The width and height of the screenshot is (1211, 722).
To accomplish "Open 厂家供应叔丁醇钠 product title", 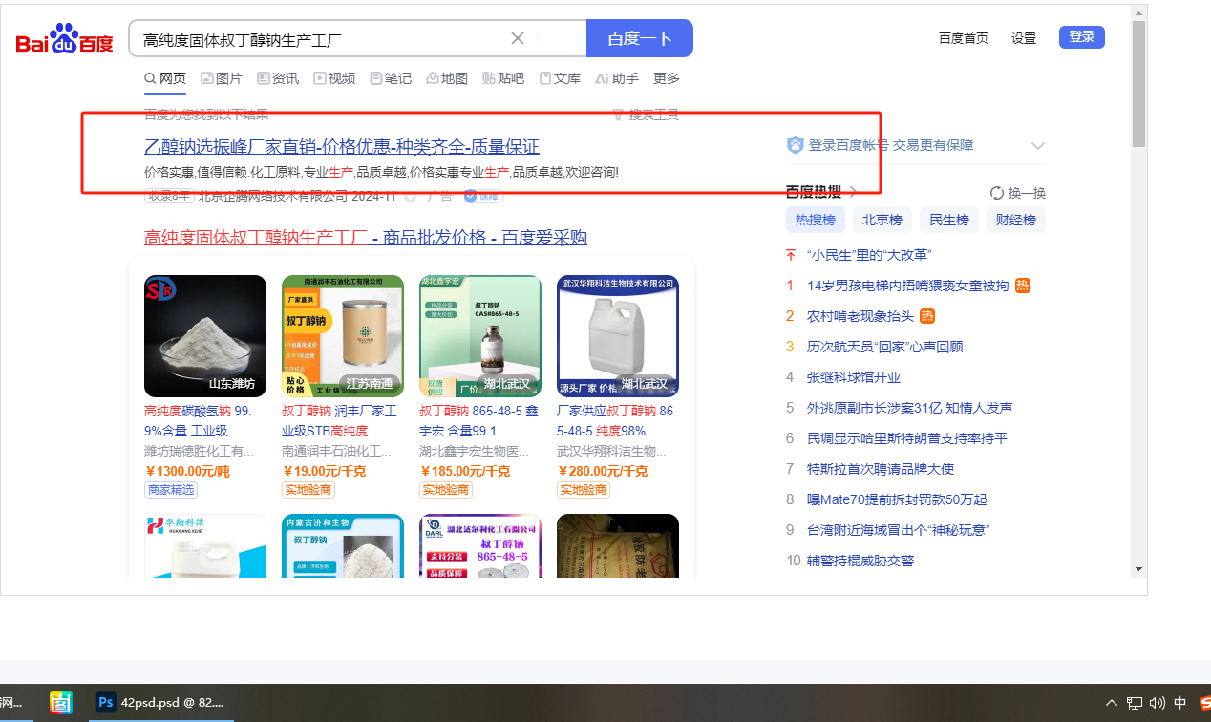I will coord(615,420).
